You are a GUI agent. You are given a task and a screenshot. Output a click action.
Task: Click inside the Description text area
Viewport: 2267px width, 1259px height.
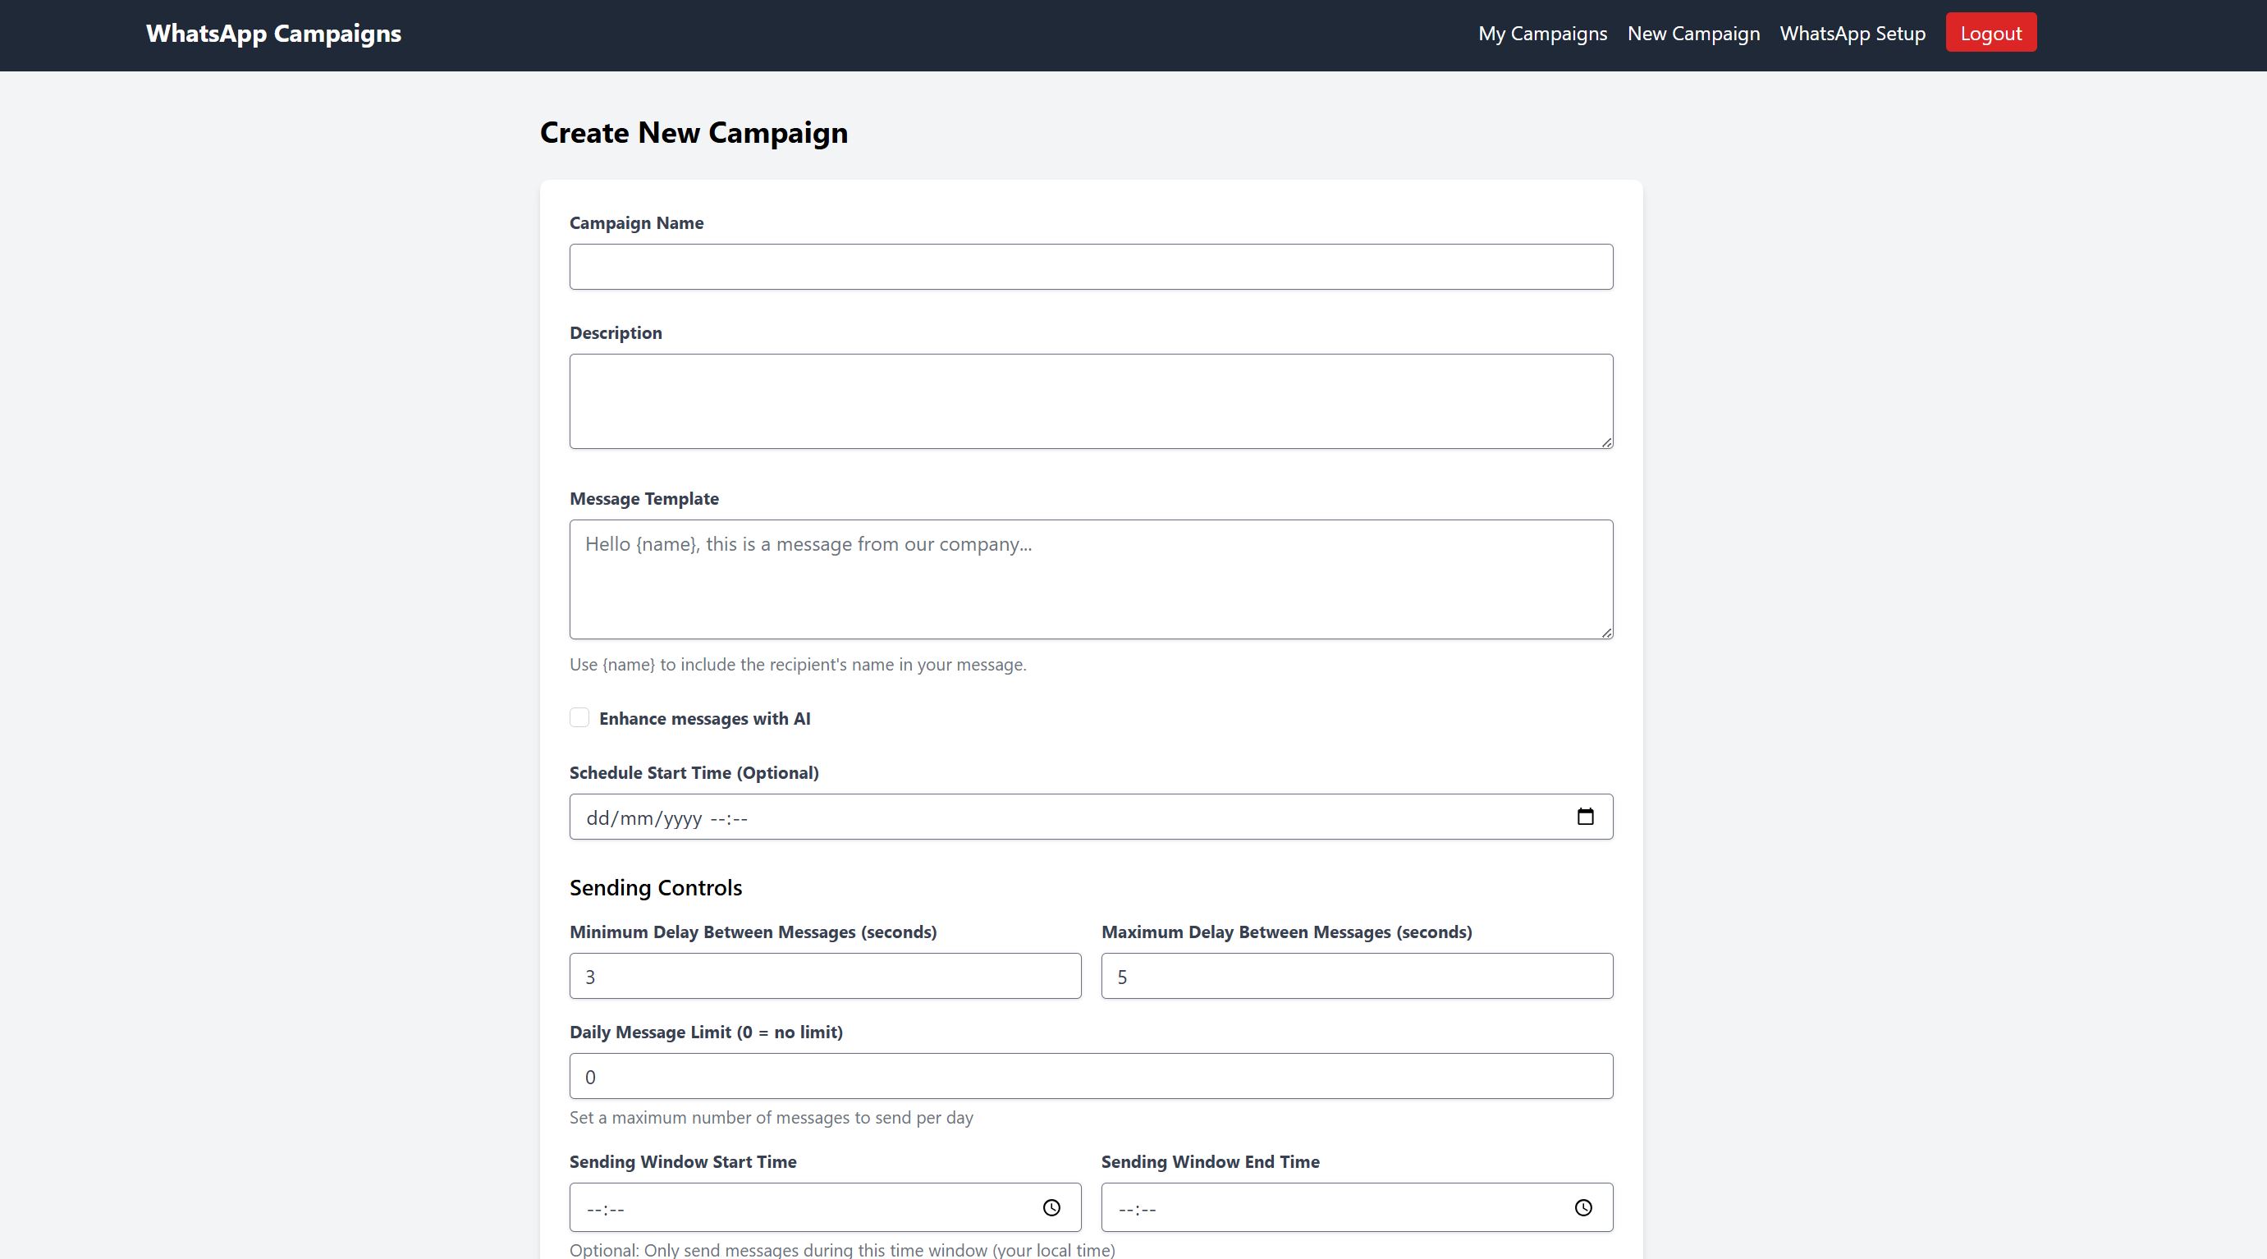(x=1090, y=401)
